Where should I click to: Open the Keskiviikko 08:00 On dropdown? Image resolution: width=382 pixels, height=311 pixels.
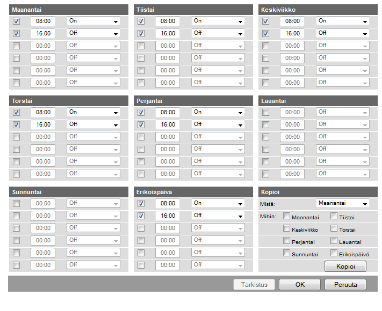coord(343,21)
